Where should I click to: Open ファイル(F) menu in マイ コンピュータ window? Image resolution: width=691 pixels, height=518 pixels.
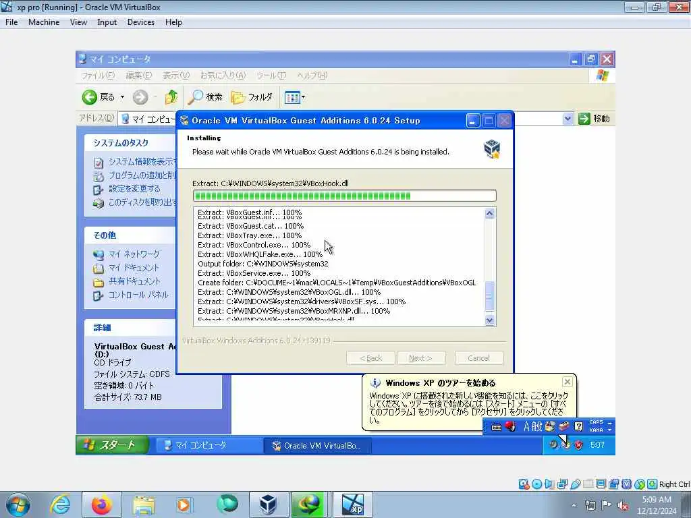click(98, 76)
